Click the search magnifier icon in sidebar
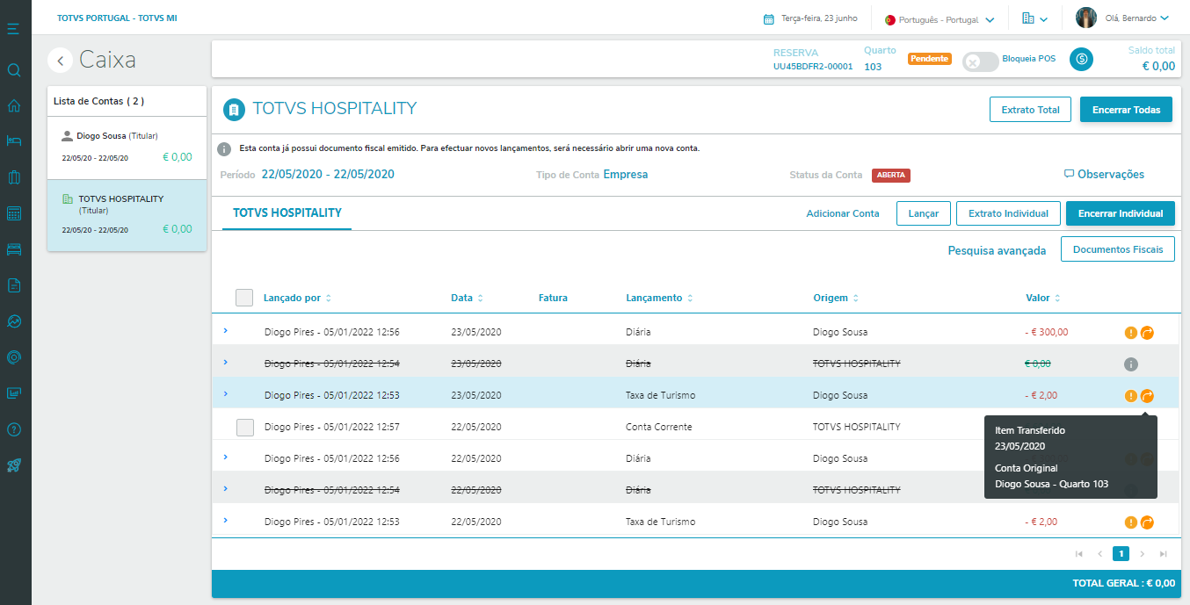Image resolution: width=1190 pixels, height=605 pixels. pyautogui.click(x=13, y=69)
